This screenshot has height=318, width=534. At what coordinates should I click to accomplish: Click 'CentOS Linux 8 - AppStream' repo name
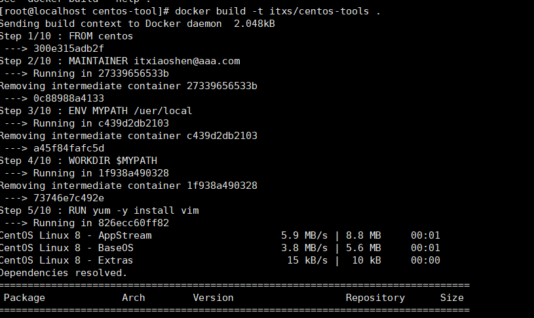(75, 235)
